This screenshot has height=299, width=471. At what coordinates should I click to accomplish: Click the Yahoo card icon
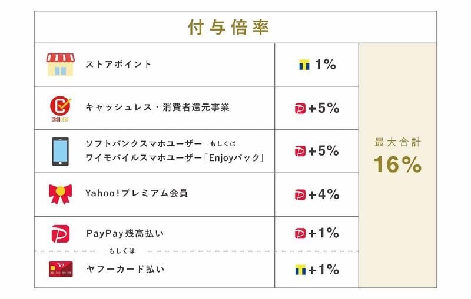click(x=60, y=270)
